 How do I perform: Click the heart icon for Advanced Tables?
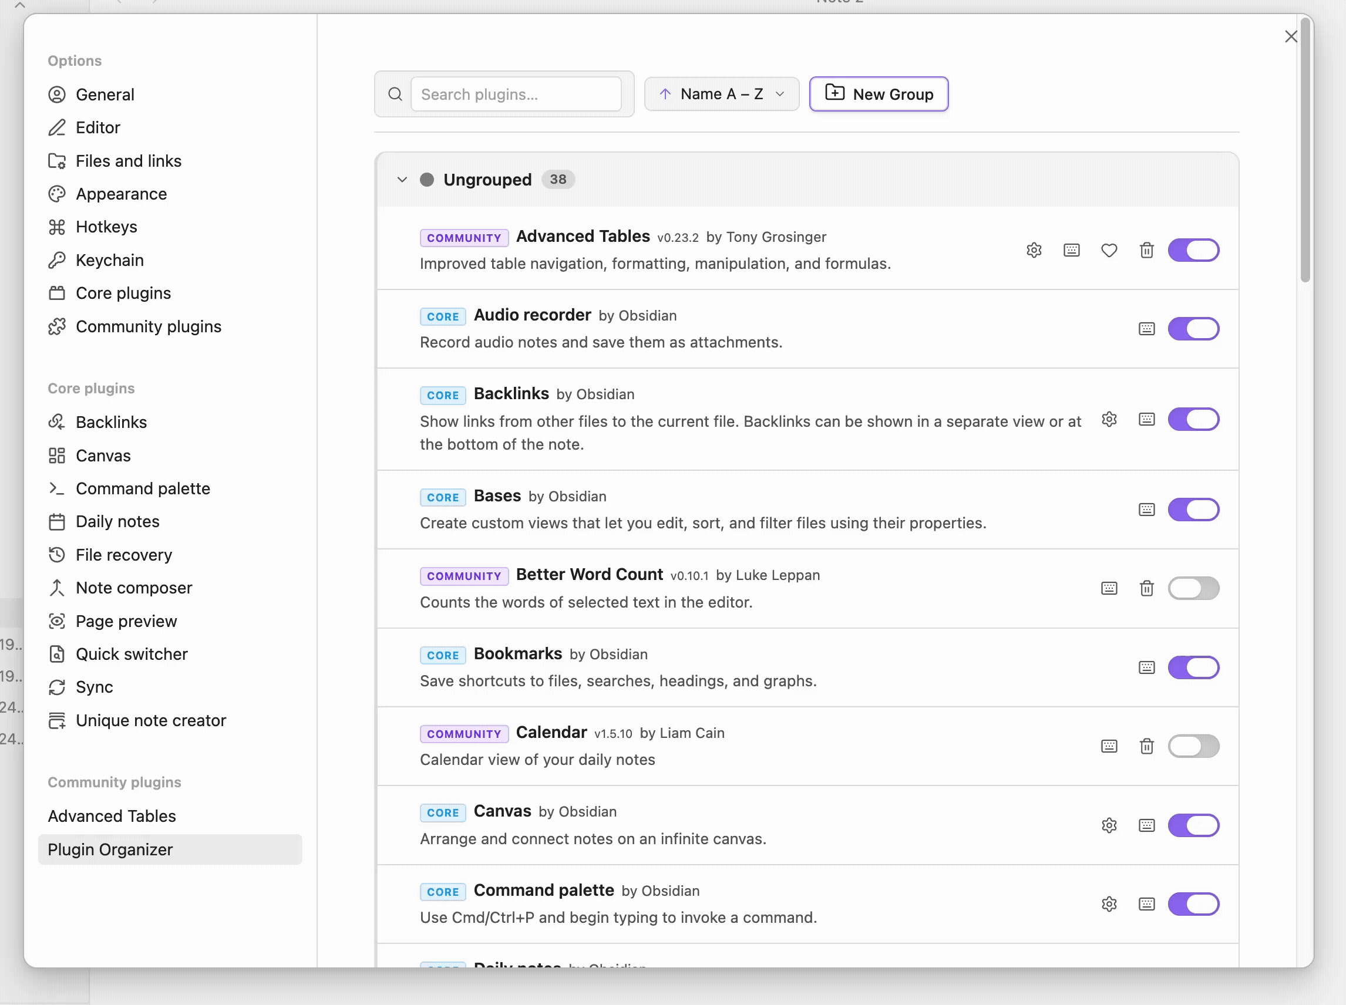click(1109, 250)
